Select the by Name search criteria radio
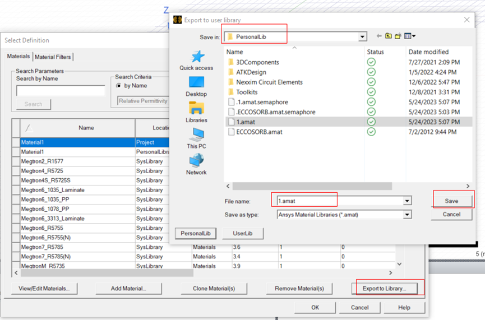 click(118, 86)
